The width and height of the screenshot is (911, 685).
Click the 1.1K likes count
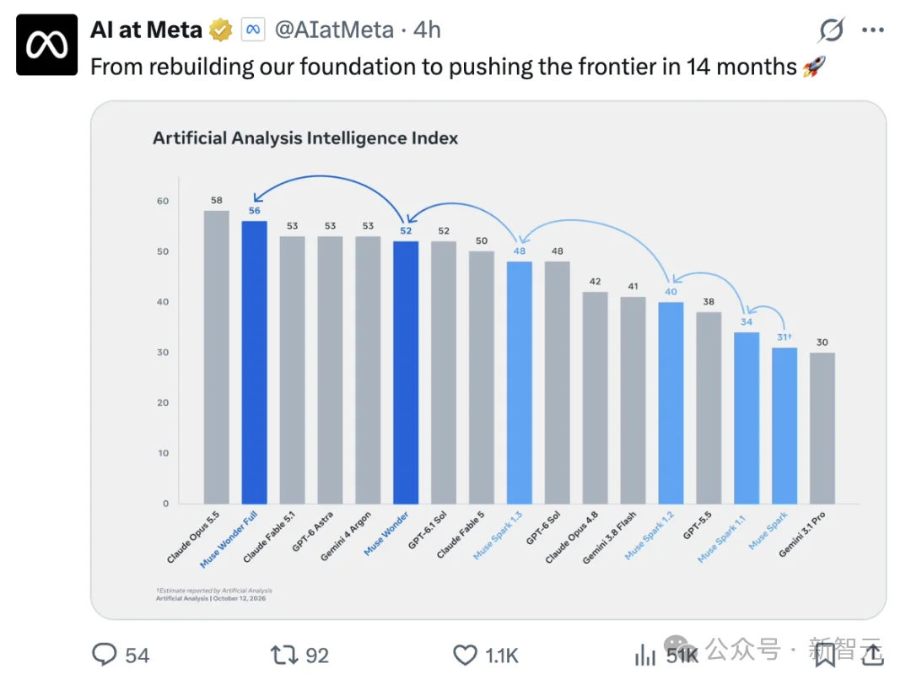tap(501, 655)
